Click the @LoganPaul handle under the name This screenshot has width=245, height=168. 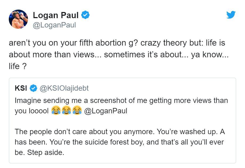point(54,25)
